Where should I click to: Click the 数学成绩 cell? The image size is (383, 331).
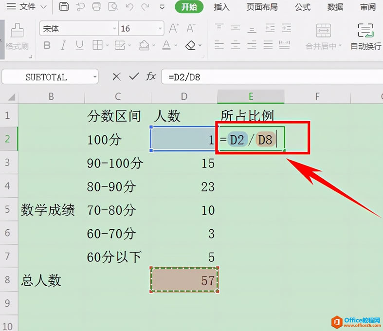(x=51, y=210)
